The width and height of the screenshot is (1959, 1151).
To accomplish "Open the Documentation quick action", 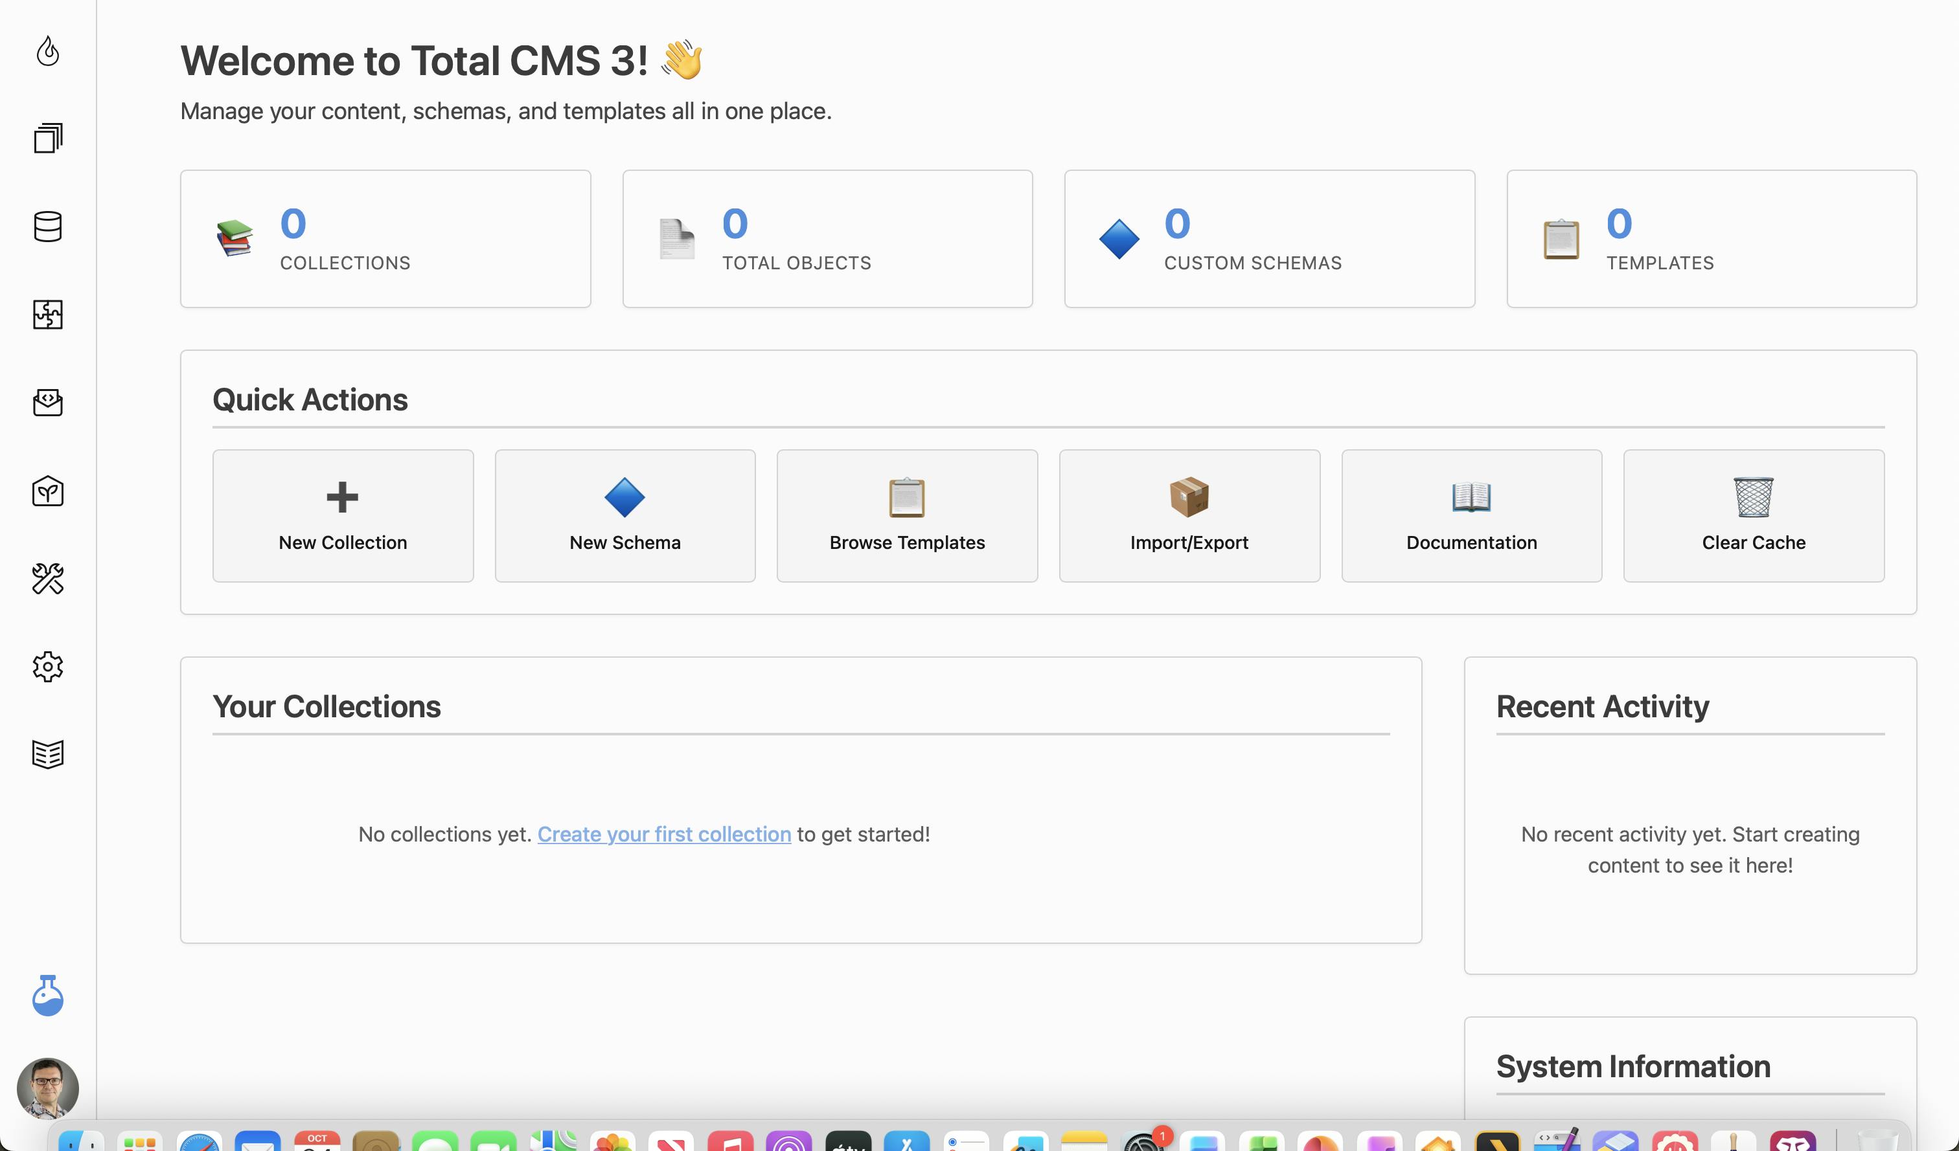I will 1471,516.
